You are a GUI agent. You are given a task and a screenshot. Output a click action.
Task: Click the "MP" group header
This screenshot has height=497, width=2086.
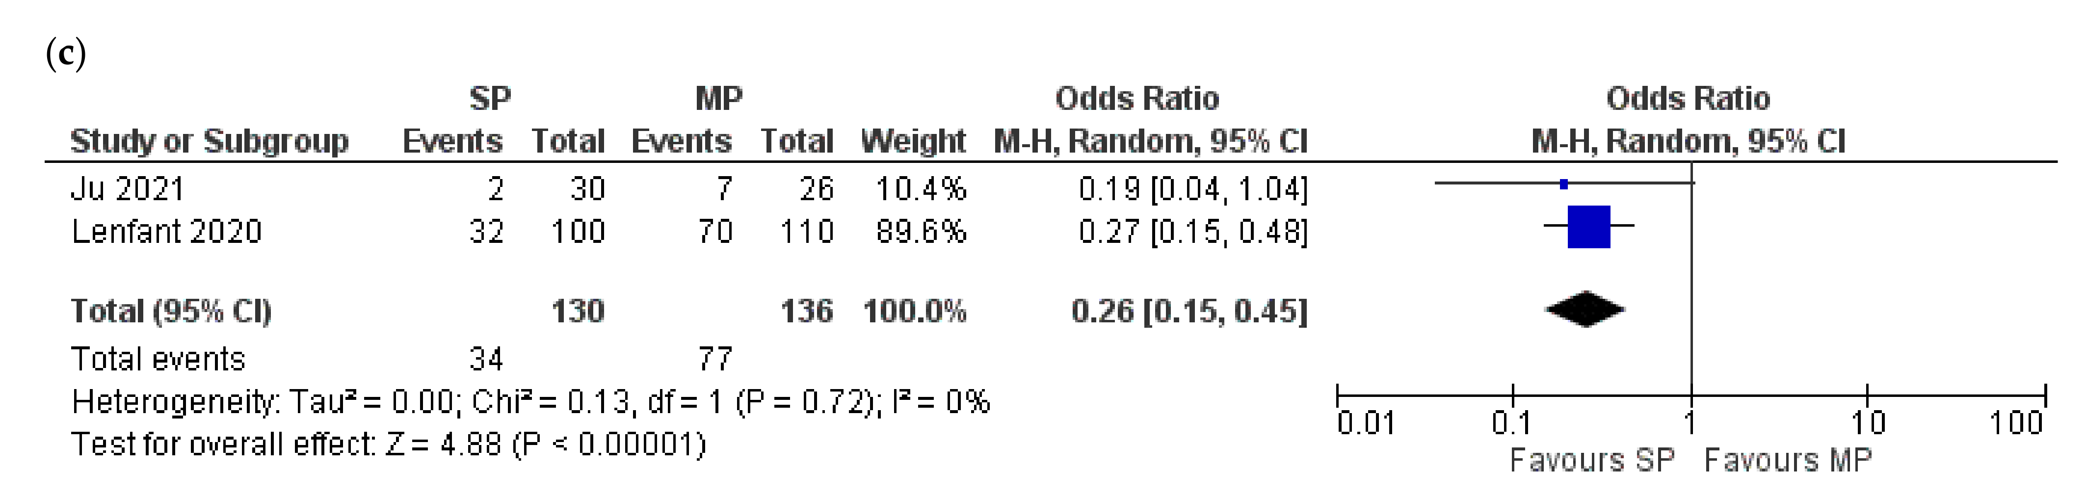coord(718,99)
